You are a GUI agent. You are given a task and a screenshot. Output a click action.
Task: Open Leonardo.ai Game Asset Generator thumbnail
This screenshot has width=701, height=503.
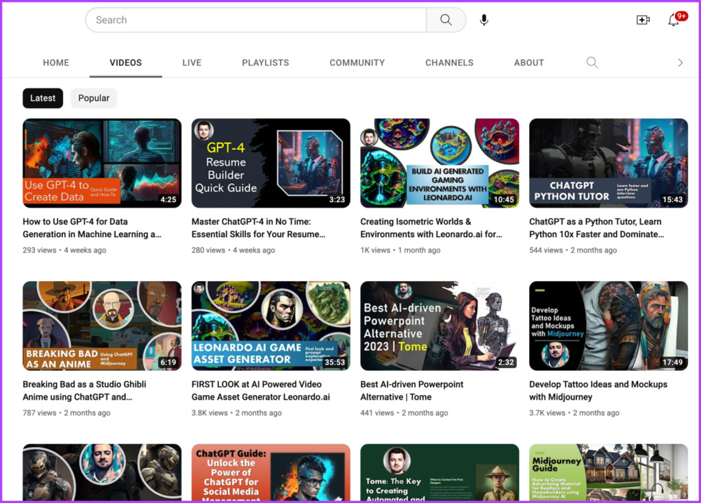point(271,326)
